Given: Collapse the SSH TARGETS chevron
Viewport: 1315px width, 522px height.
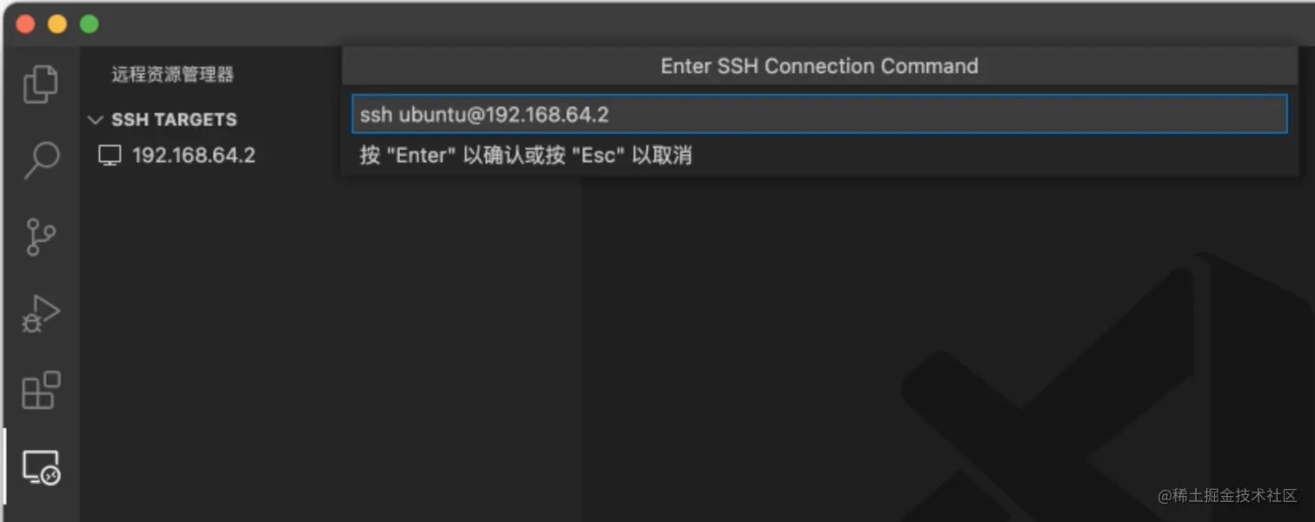Looking at the screenshot, I should [x=96, y=119].
